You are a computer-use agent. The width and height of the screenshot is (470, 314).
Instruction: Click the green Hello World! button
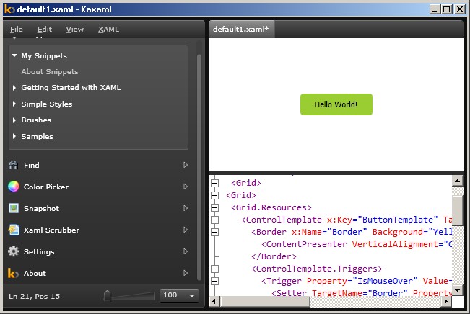click(x=336, y=104)
